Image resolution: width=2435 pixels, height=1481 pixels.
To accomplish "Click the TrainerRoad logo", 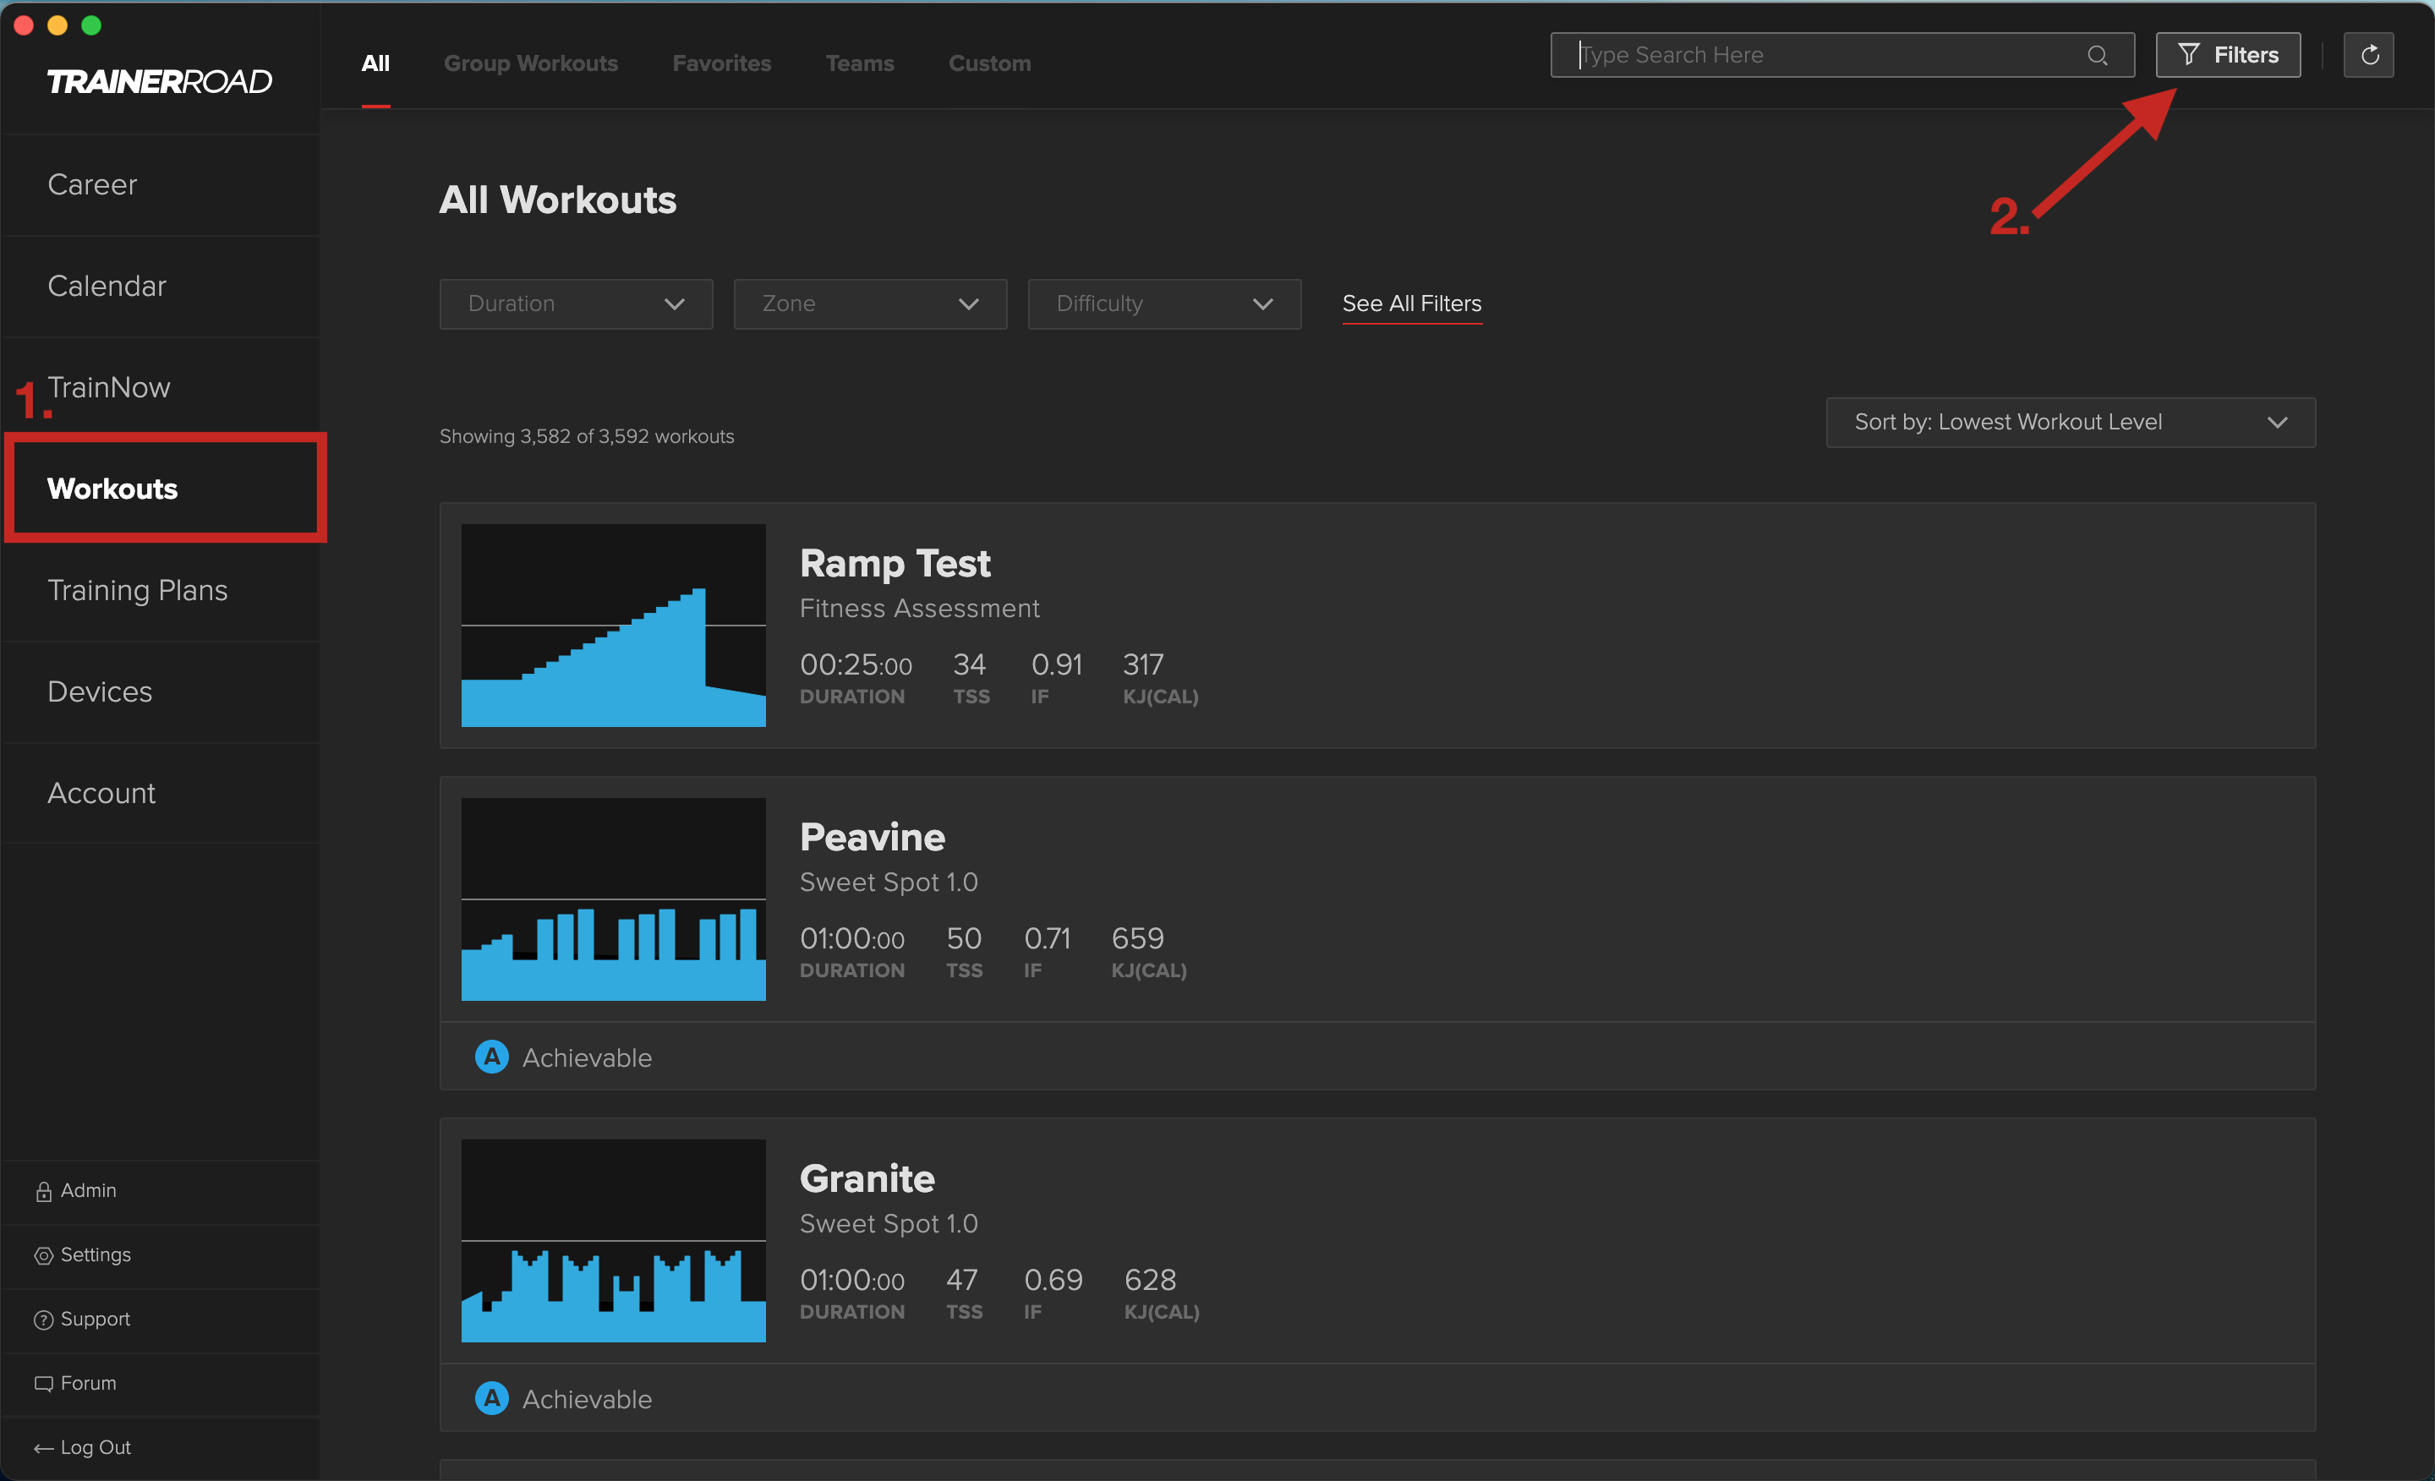I will point(159,81).
